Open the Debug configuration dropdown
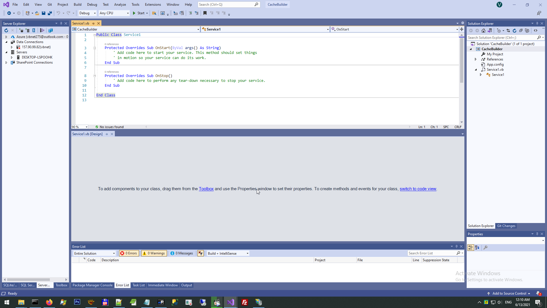The height and width of the screenshot is (308, 547). 87,13
